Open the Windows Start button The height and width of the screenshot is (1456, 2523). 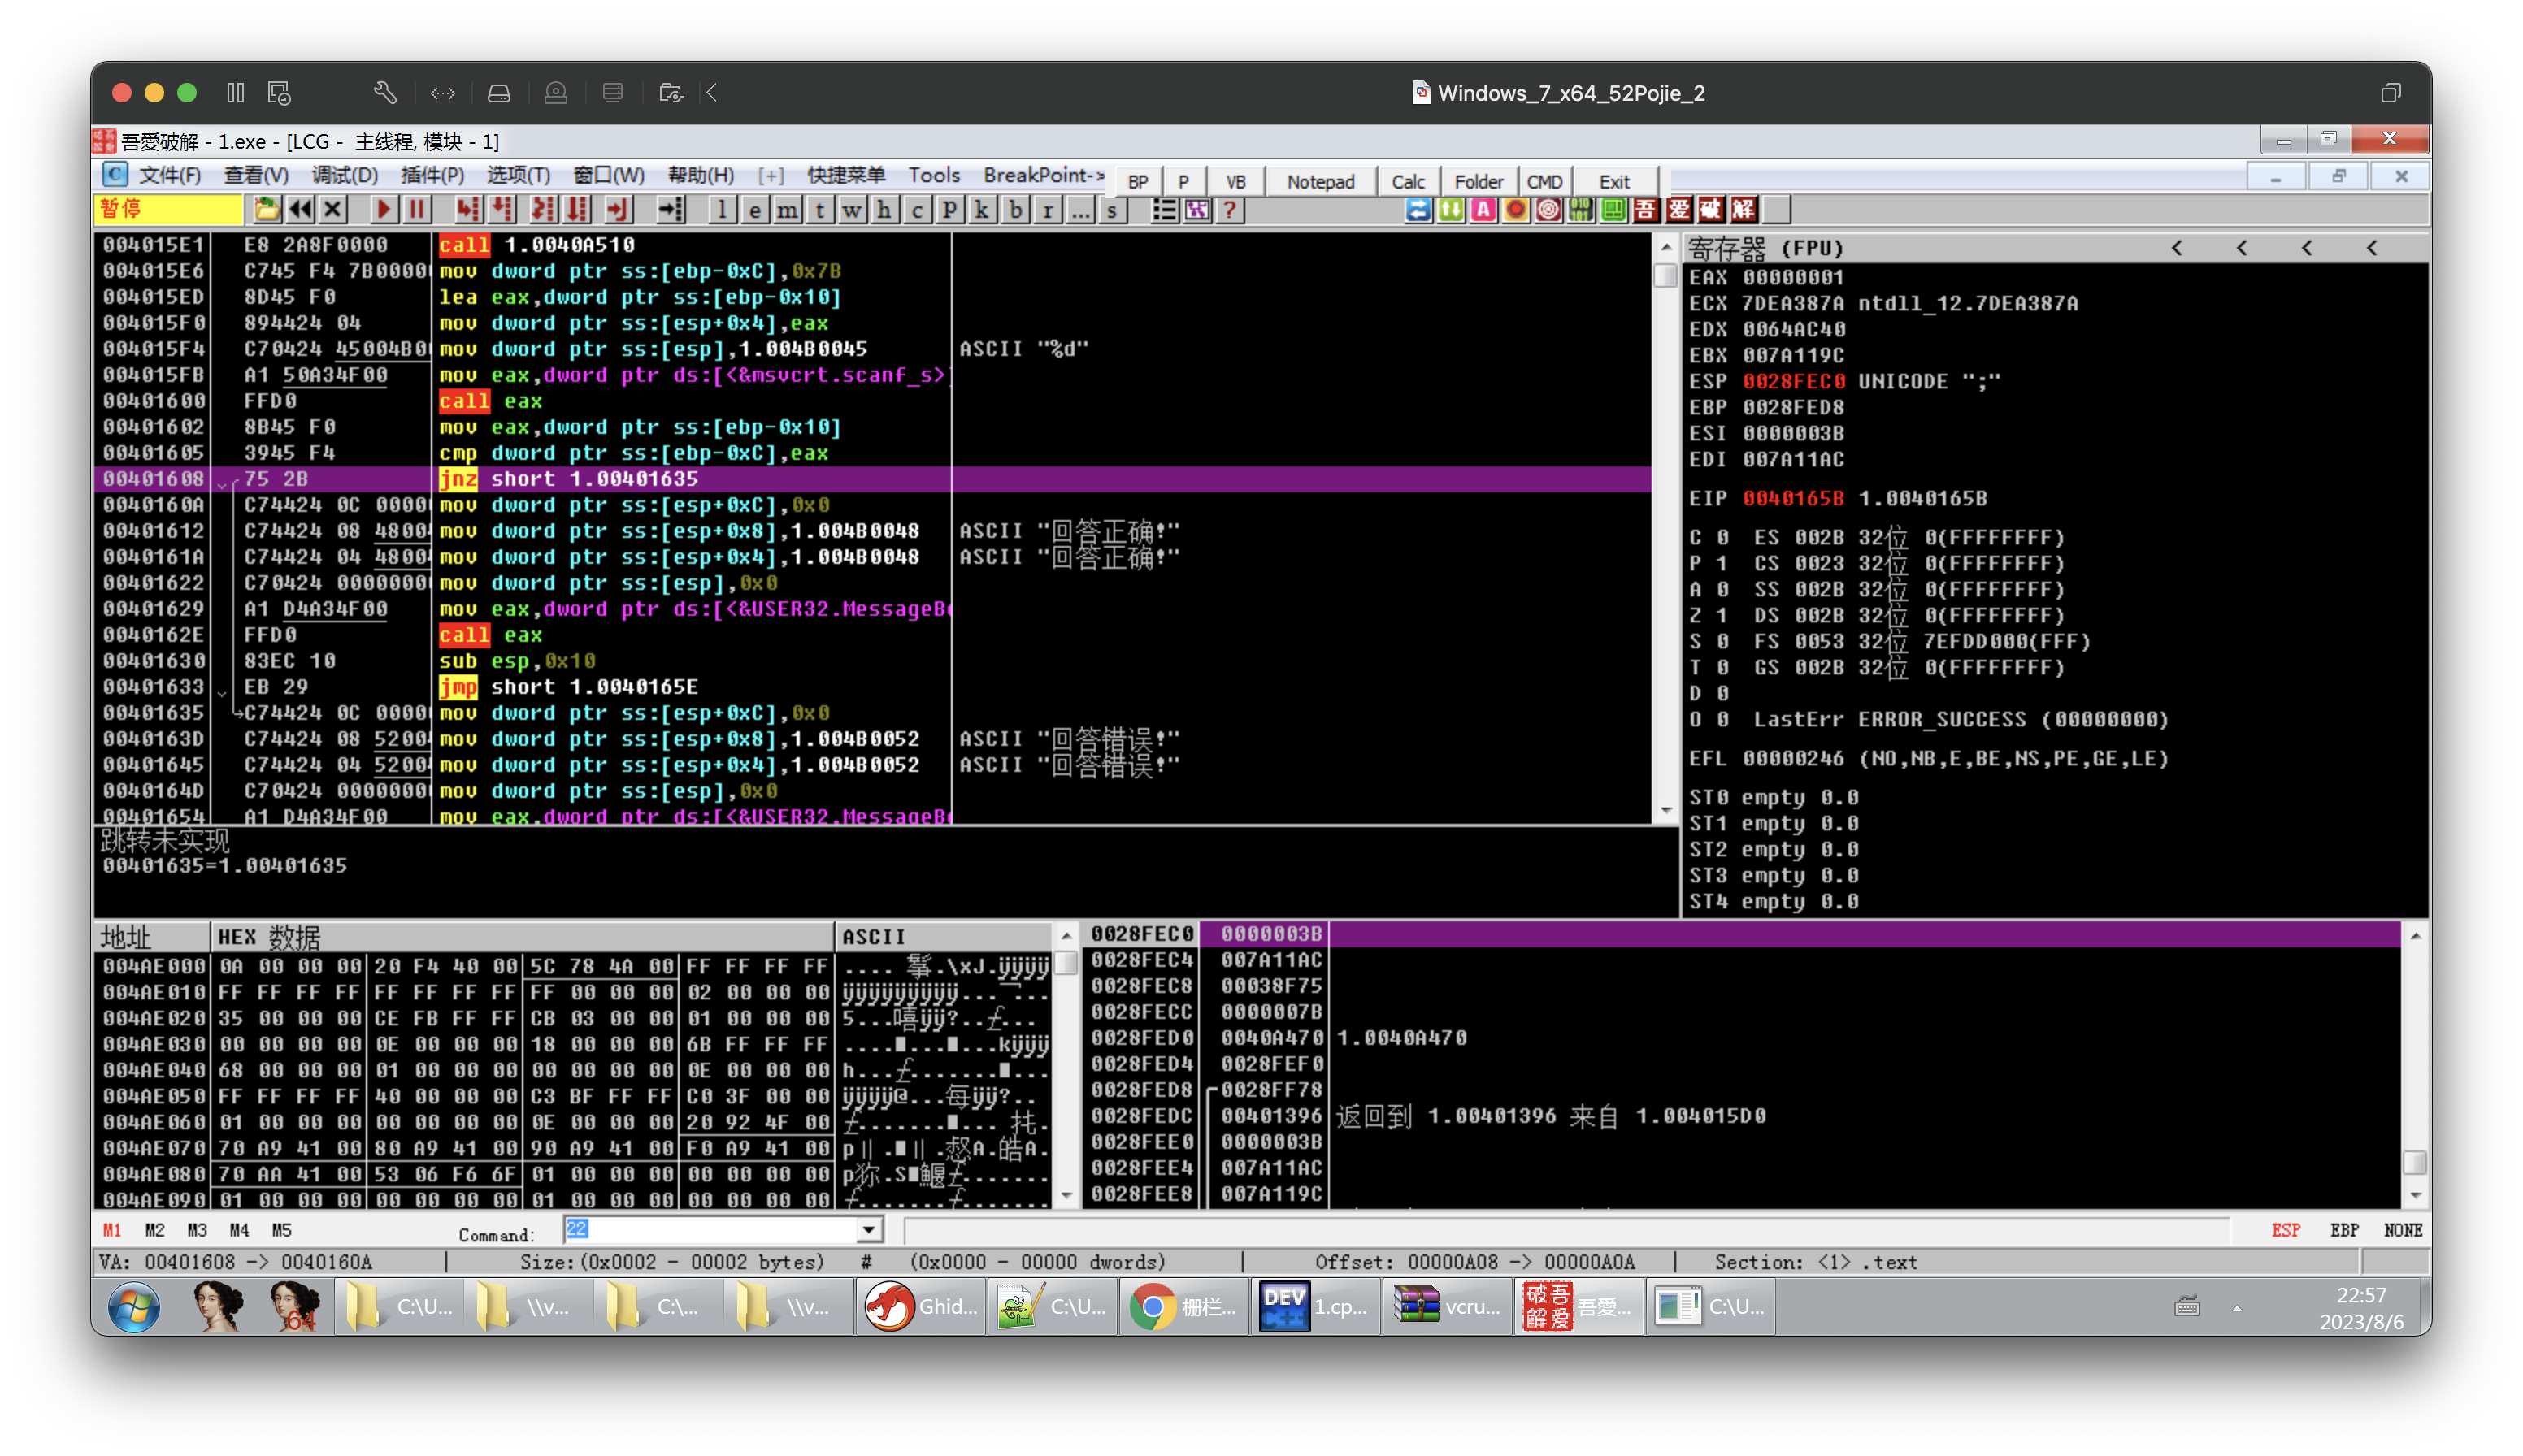click(x=133, y=1307)
